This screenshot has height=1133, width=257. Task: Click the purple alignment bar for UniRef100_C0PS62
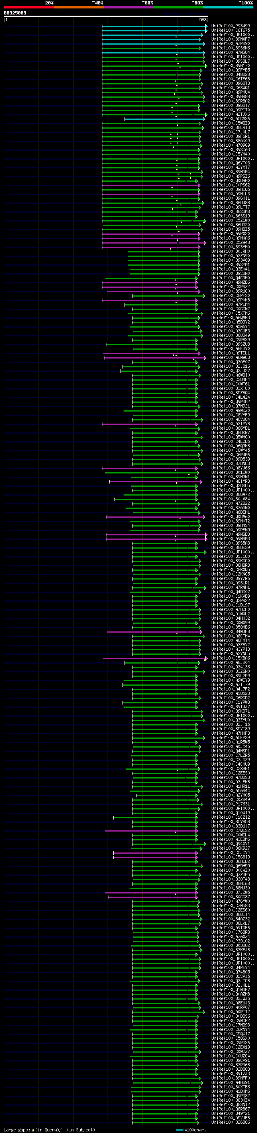pyautogui.click(x=151, y=185)
